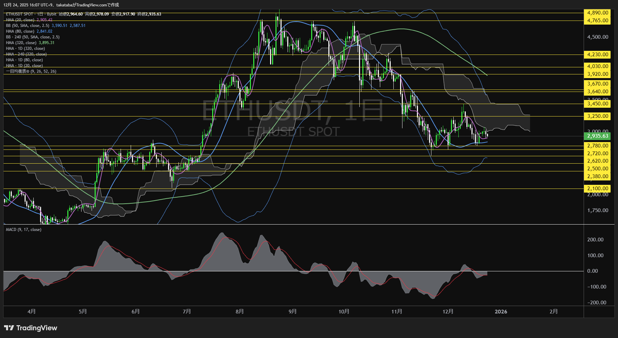Click the yellow 4,230.00 price level tag
The width and height of the screenshot is (618, 338).
pos(597,55)
